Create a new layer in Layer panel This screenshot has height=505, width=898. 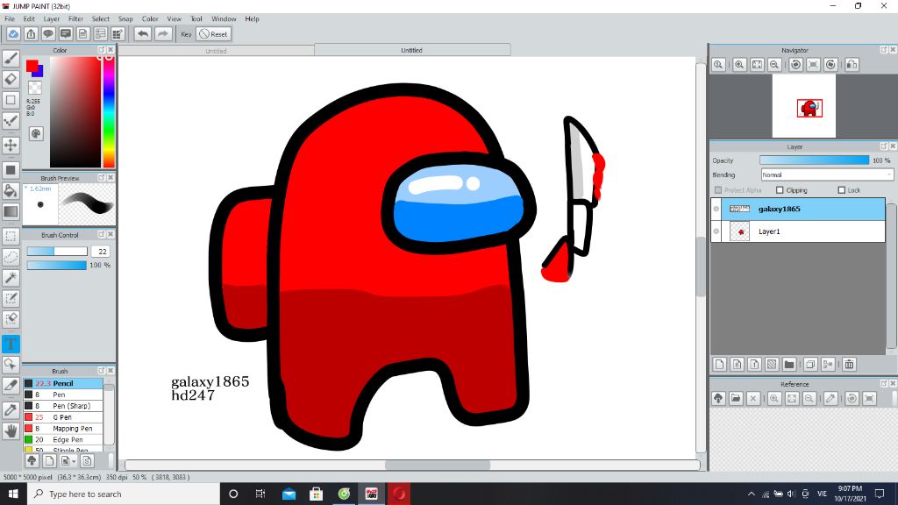coord(720,364)
